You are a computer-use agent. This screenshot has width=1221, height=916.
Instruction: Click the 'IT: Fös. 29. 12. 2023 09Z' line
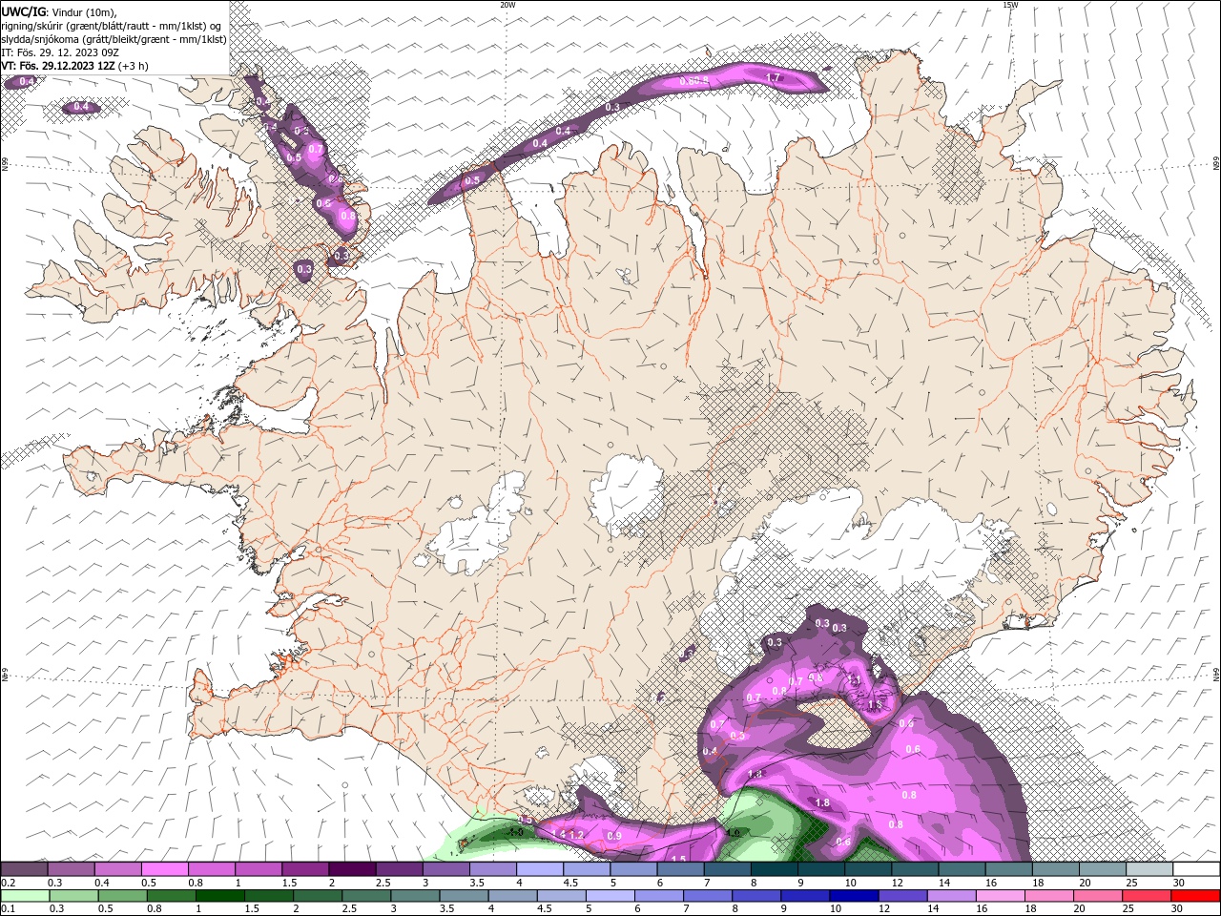60,52
